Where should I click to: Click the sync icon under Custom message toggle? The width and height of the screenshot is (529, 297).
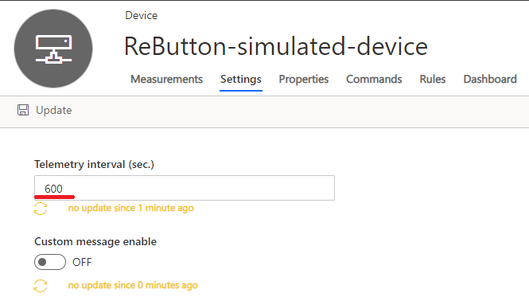[x=41, y=286]
